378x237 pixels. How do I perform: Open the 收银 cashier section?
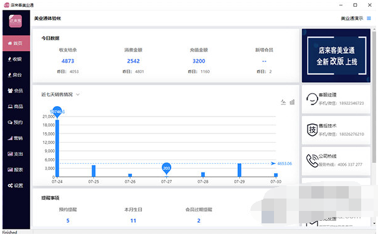pyautogui.click(x=16, y=59)
